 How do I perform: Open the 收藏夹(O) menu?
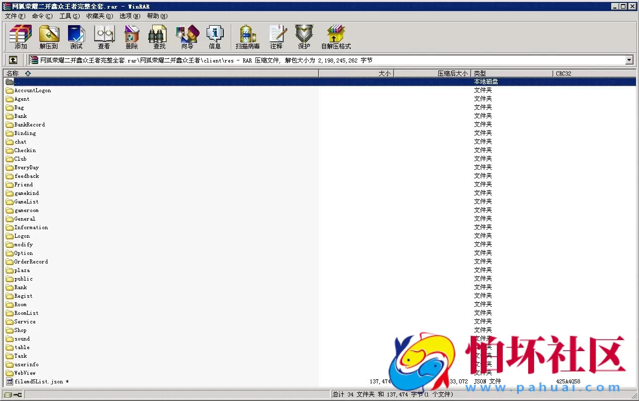pos(99,16)
